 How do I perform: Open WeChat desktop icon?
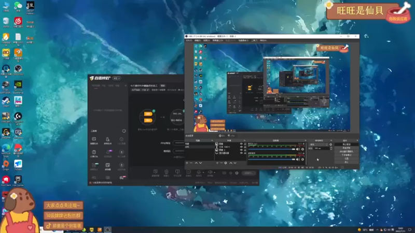pyautogui.click(x=18, y=7)
